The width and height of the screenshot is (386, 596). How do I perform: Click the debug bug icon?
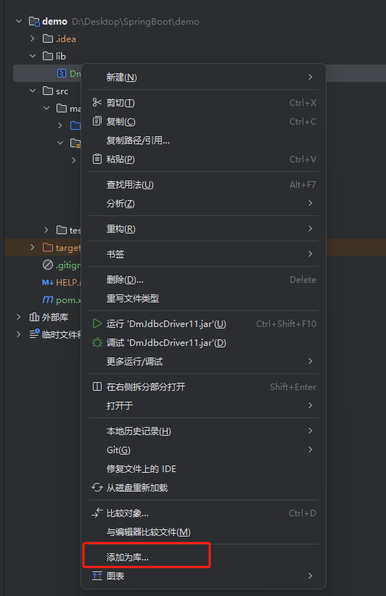click(x=97, y=342)
